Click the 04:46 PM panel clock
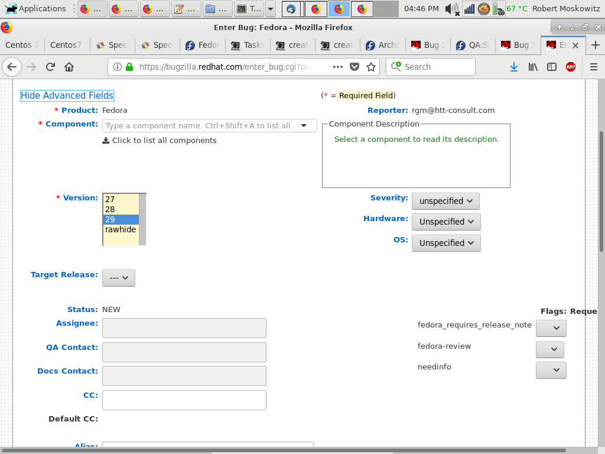The height and width of the screenshot is (454, 605). click(x=421, y=8)
